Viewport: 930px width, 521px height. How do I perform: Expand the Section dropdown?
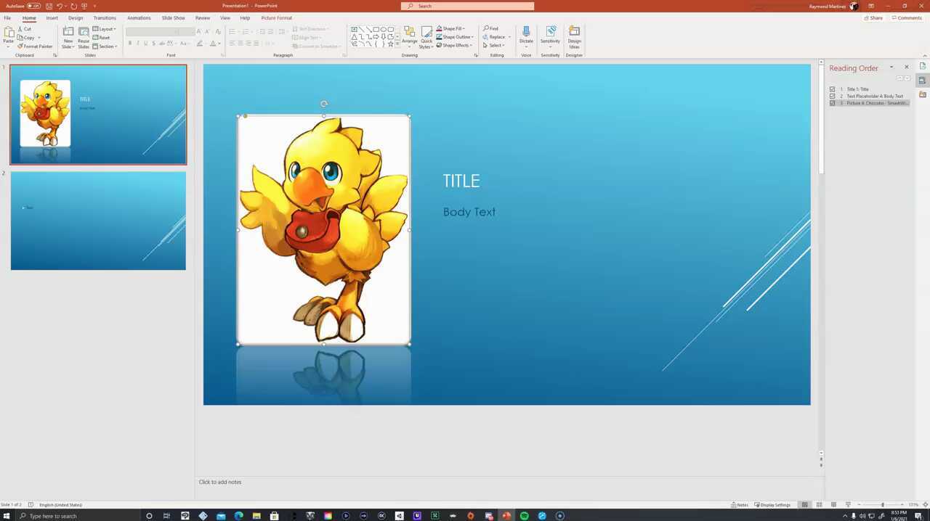point(105,46)
